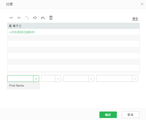This screenshot has height=120, width=146.
Task: Click the bent arrow swap icon
Action: coord(27,18)
